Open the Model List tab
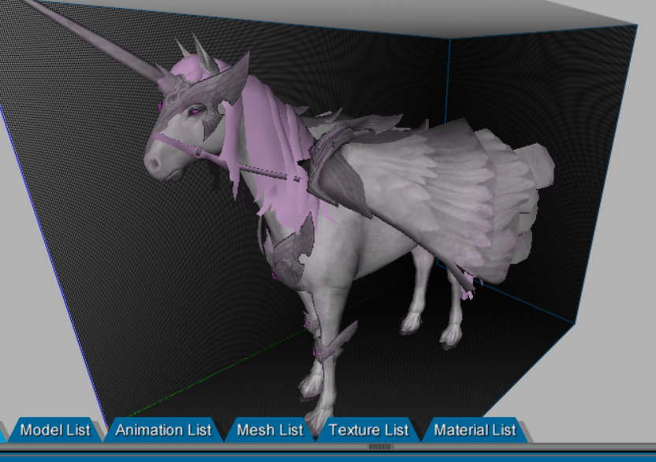 [x=54, y=430]
